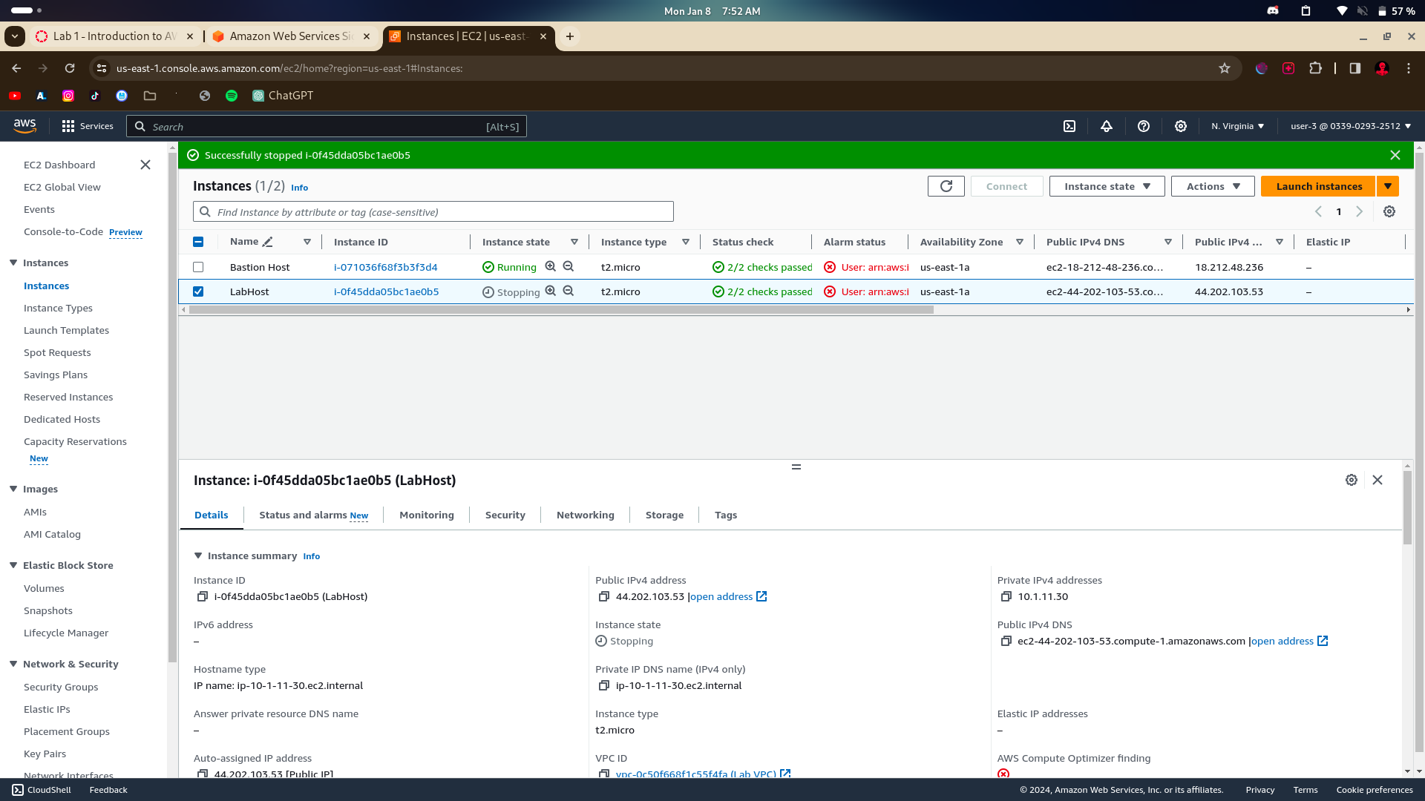Expand the Actions dropdown menu
The height and width of the screenshot is (801, 1425).
pyautogui.click(x=1212, y=186)
